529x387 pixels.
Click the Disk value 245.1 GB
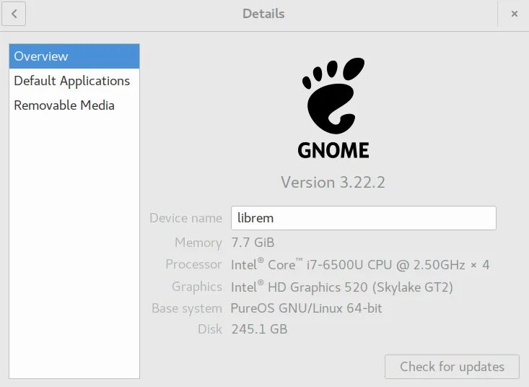click(259, 329)
